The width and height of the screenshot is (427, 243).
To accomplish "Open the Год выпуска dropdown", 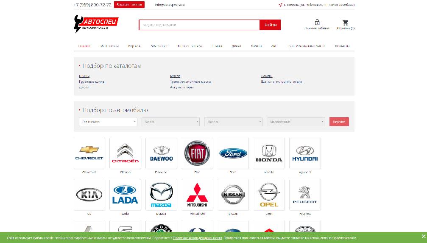I will (x=108, y=121).
